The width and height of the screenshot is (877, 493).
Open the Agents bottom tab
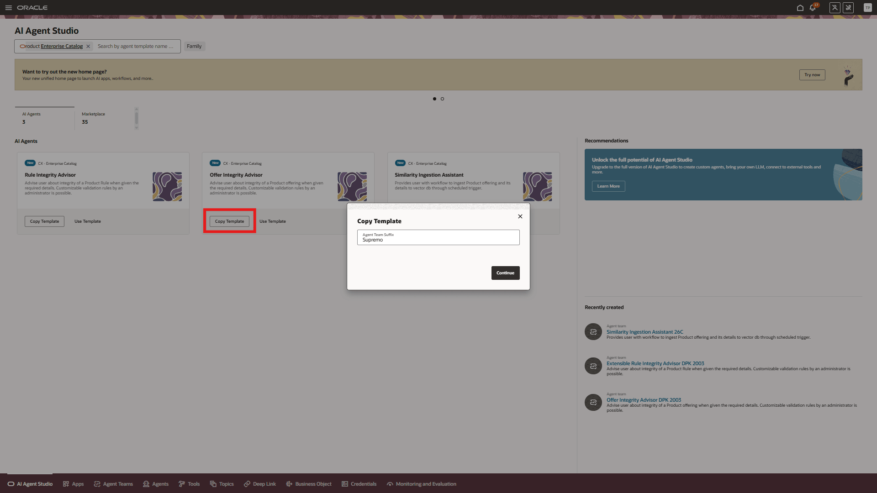[x=156, y=484]
